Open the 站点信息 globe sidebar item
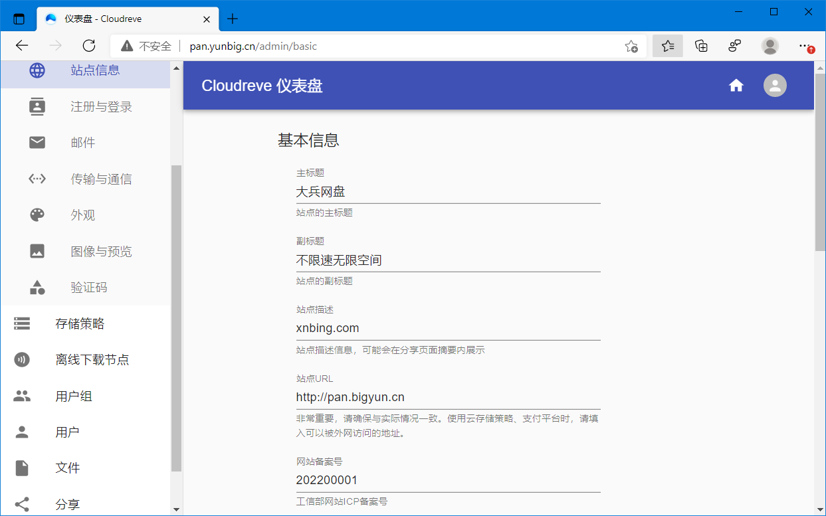Screen dimensions: 826x516 [37, 70]
